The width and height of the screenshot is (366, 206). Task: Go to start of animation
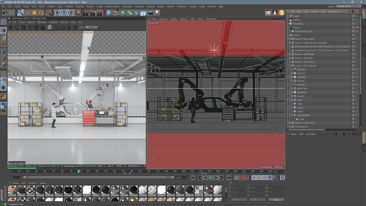point(193,178)
